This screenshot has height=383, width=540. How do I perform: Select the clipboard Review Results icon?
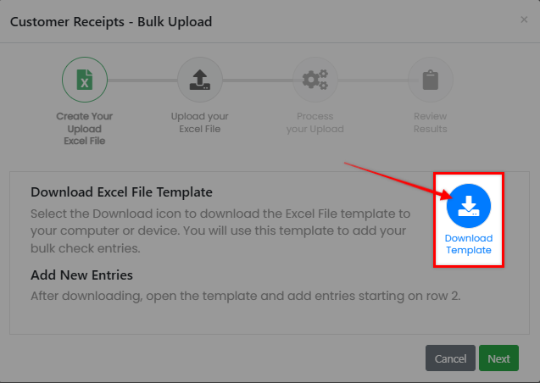click(431, 80)
